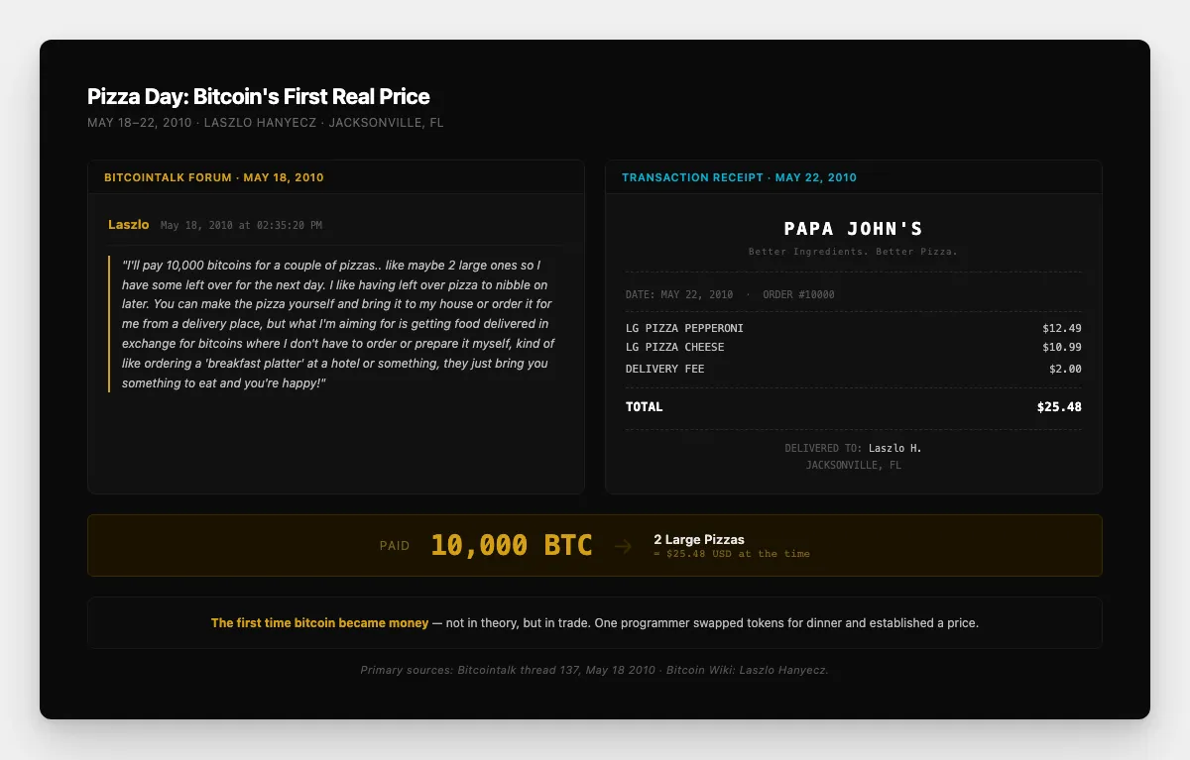1190x760 pixels.
Task: Click the "LG PIZZA PEPPERONI" line item
Action: point(684,328)
